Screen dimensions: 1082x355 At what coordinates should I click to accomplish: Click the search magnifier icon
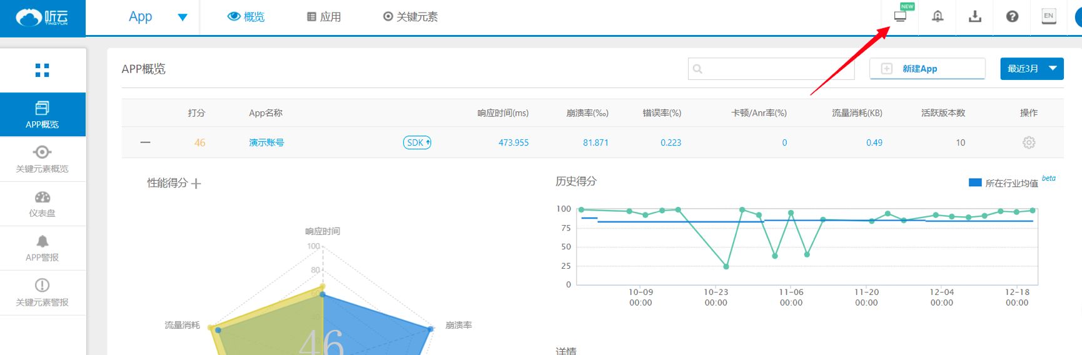click(698, 69)
